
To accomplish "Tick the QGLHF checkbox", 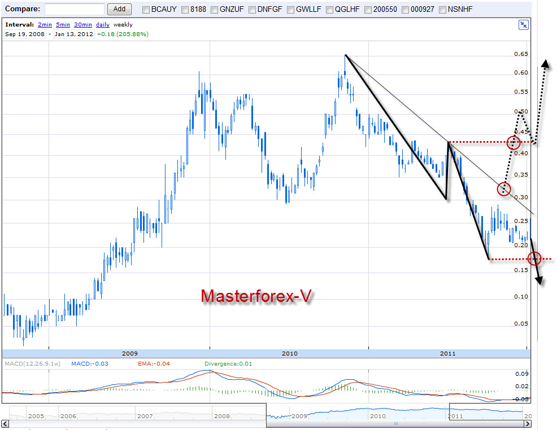I will point(330,10).
